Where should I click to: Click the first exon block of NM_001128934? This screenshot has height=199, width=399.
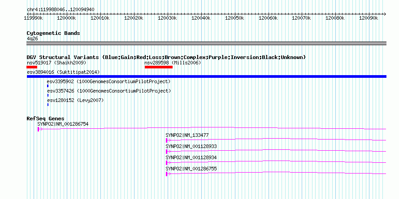(x=166, y=163)
